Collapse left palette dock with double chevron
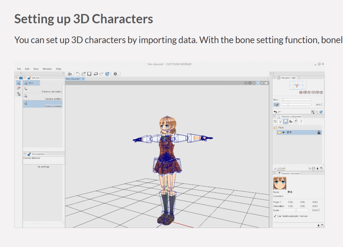The height and width of the screenshot is (247, 343). 21,73
